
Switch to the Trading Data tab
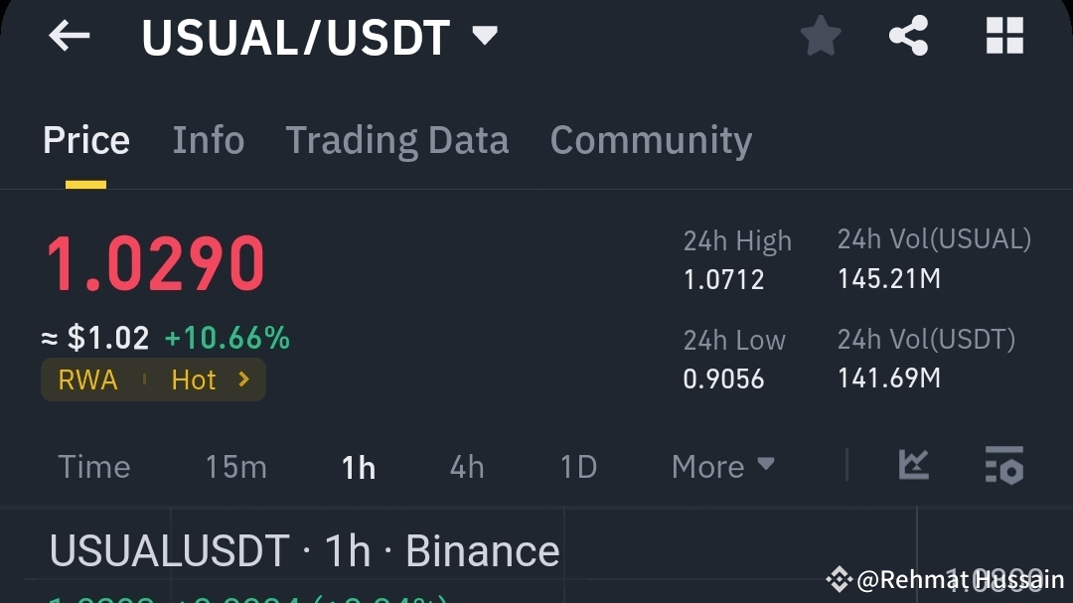[396, 140]
